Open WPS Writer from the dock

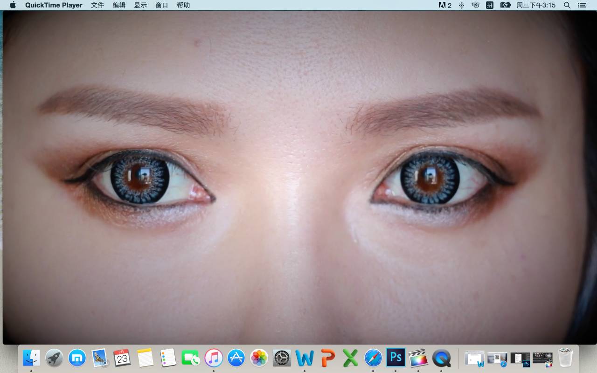click(x=305, y=358)
